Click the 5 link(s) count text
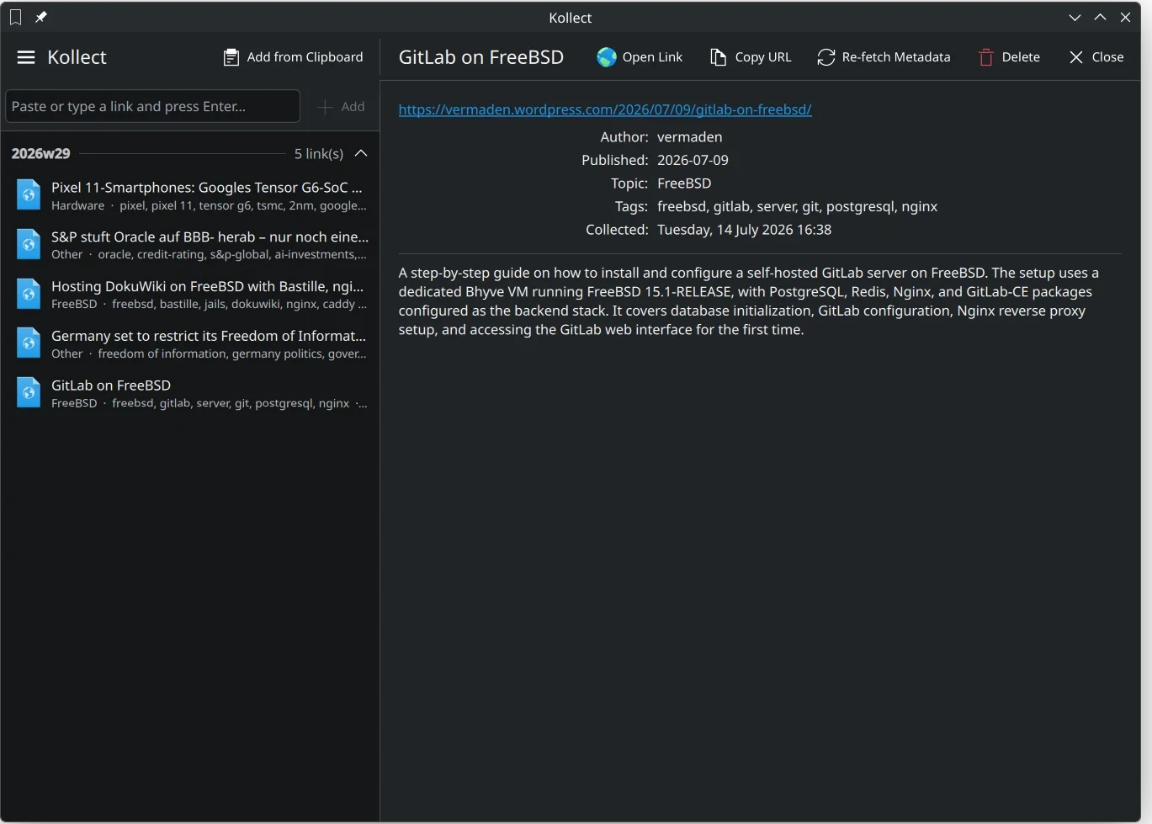1152x824 pixels. pos(319,153)
